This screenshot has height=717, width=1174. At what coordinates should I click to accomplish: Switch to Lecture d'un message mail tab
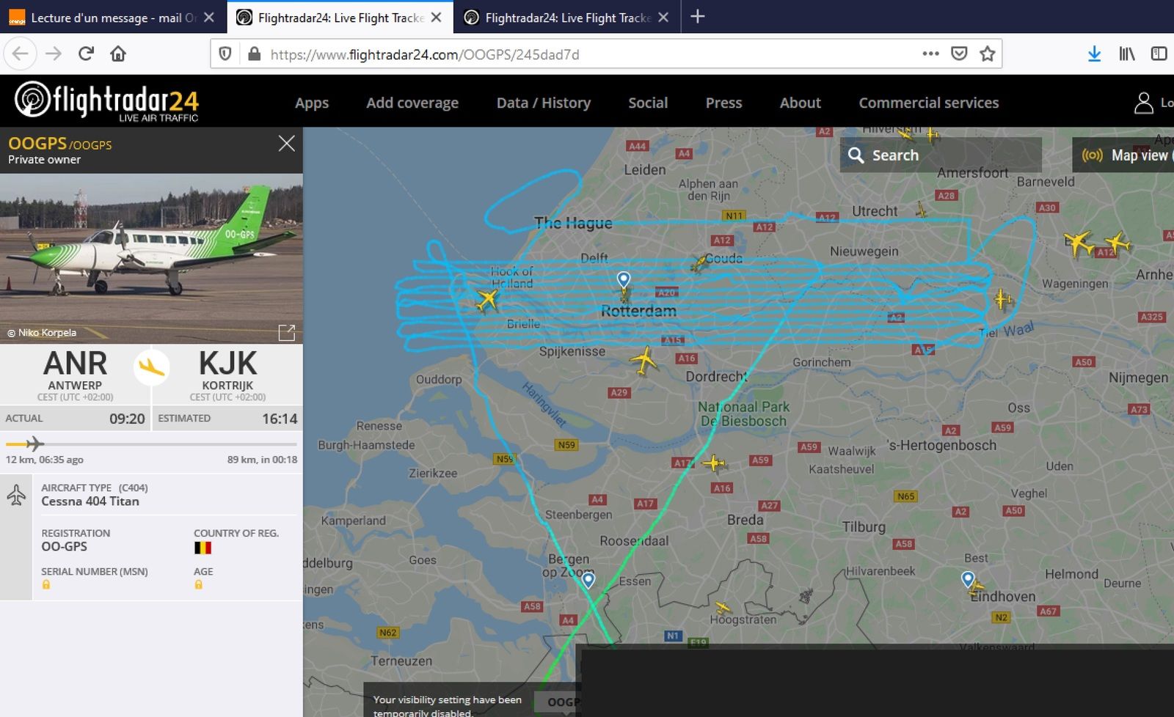(114, 17)
